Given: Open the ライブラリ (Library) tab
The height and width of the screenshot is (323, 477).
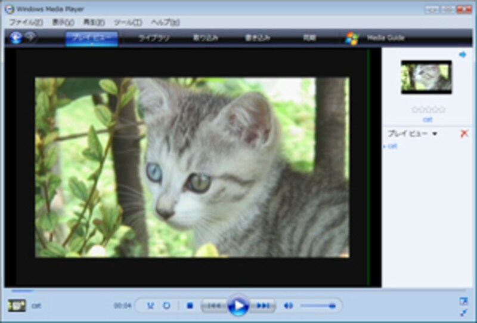Looking at the screenshot, I should [154, 38].
